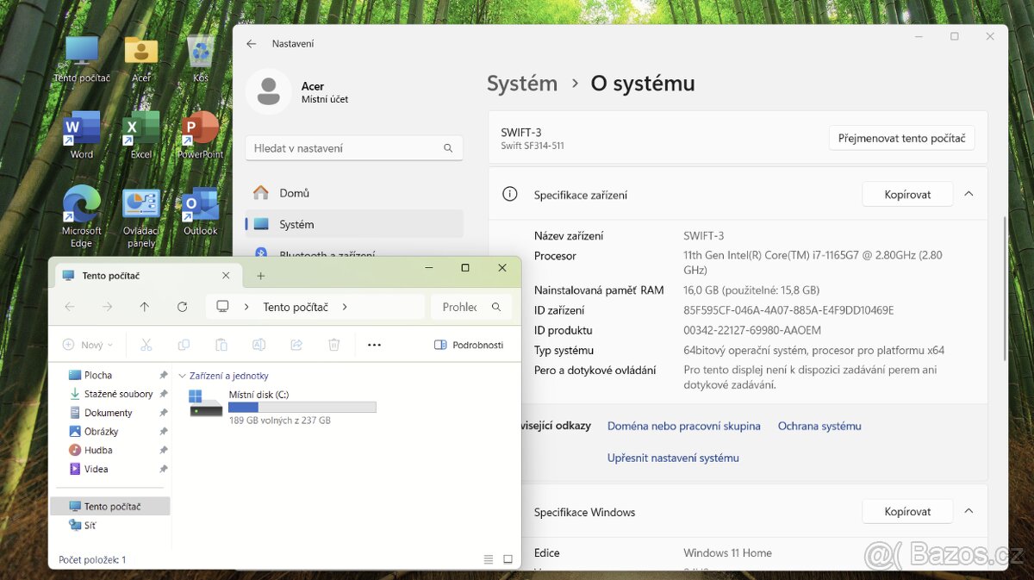The width and height of the screenshot is (1034, 580).
Task: Click the Hledat v nastavení search field
Action: tap(345, 148)
